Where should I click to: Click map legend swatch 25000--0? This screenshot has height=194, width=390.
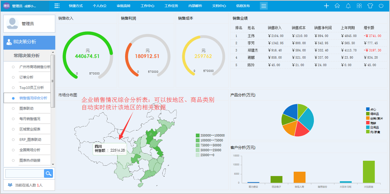click(198, 155)
